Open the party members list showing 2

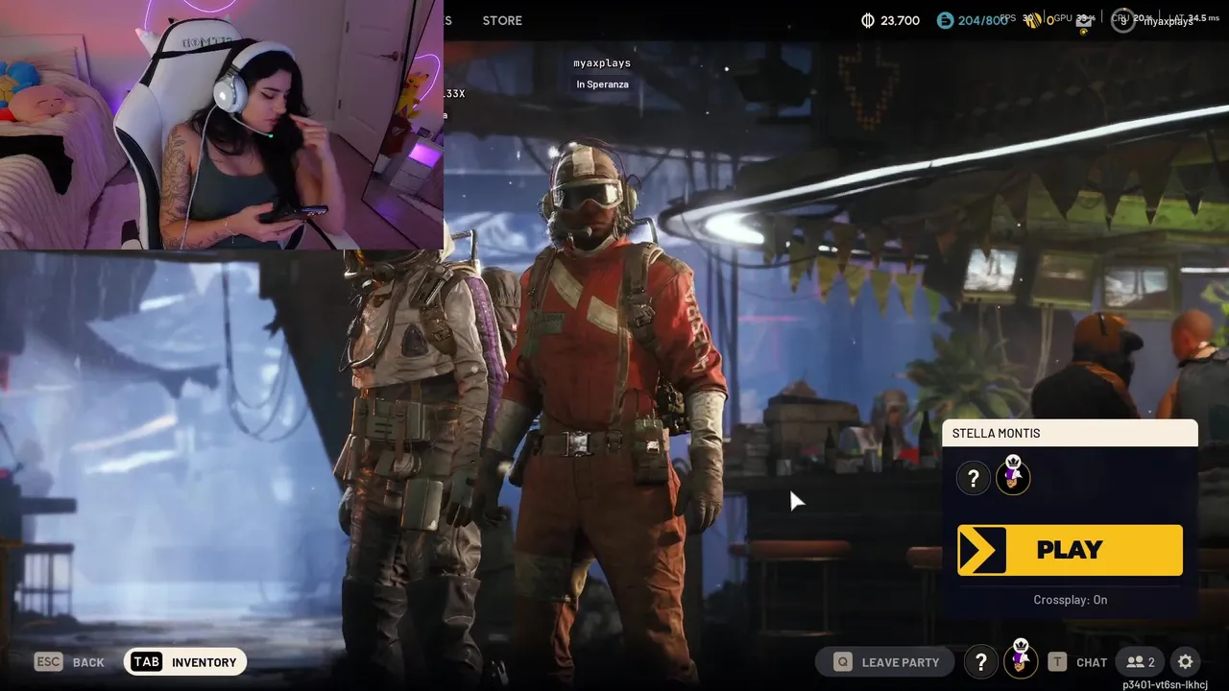pos(1141,662)
